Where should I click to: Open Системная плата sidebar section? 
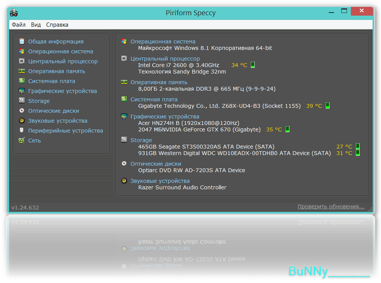tap(52, 81)
